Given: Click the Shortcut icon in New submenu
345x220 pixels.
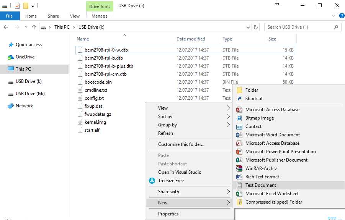Looking at the screenshot, I should point(239,99).
